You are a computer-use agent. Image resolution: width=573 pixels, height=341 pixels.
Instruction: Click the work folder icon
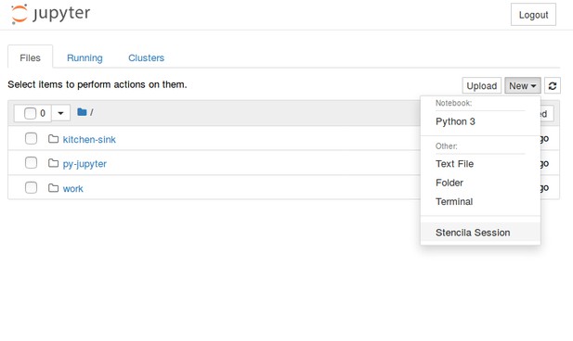[53, 188]
